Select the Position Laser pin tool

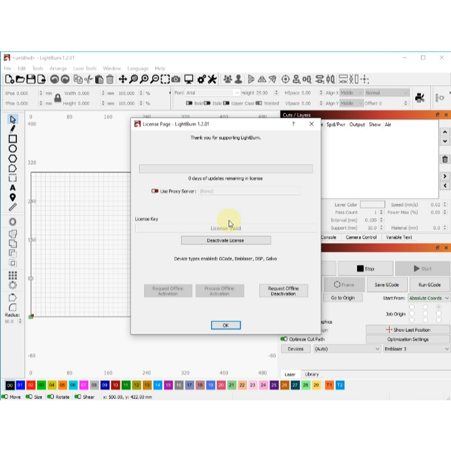13,197
